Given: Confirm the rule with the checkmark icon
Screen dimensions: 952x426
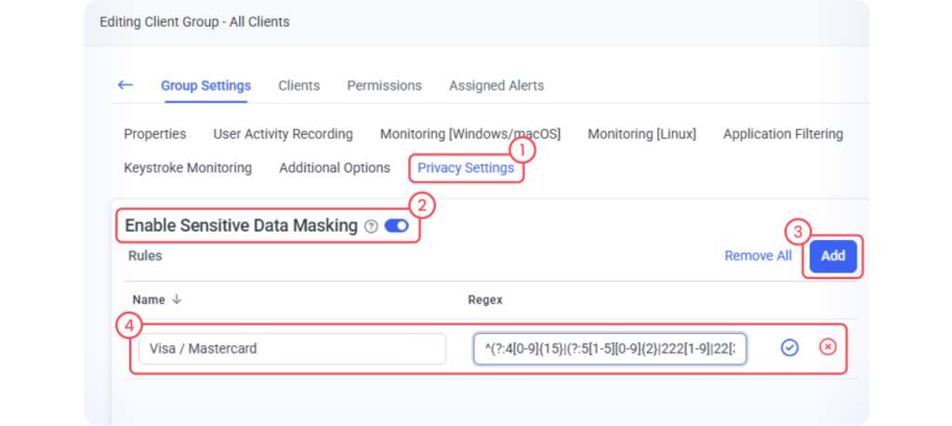Looking at the screenshot, I should click(x=789, y=348).
